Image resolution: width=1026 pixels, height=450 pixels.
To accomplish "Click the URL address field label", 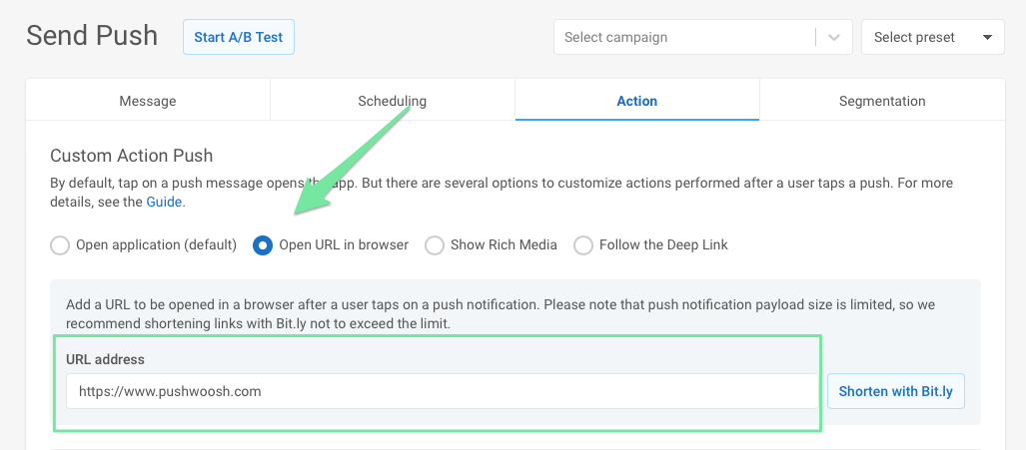I will coord(105,359).
